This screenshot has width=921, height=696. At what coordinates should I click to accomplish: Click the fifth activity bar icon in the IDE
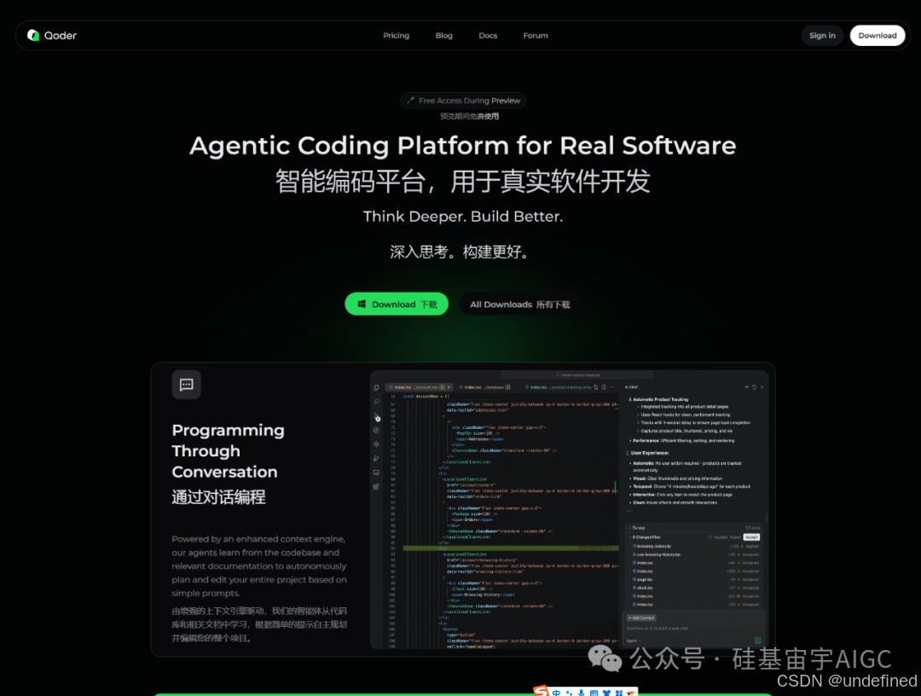tap(377, 444)
